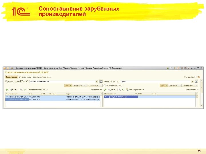Click edit pencil icon in right toolbar

(105, 90)
